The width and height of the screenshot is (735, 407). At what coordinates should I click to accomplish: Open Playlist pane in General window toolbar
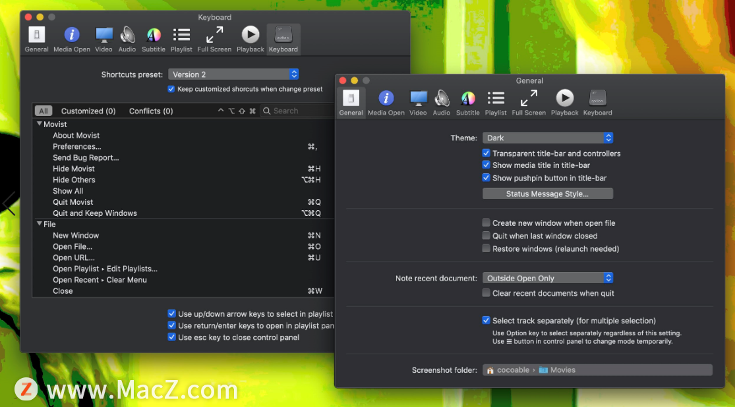496,103
